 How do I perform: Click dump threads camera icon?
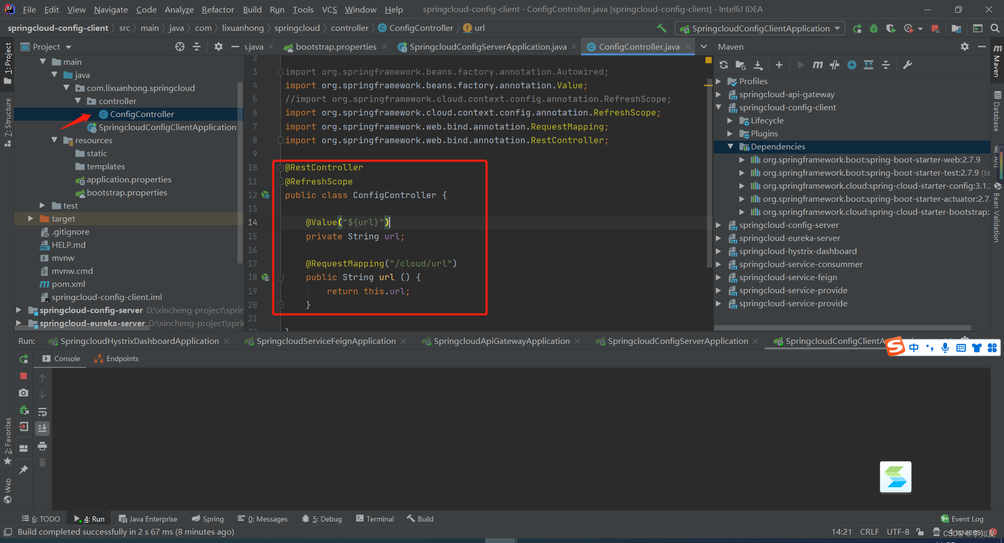click(24, 392)
